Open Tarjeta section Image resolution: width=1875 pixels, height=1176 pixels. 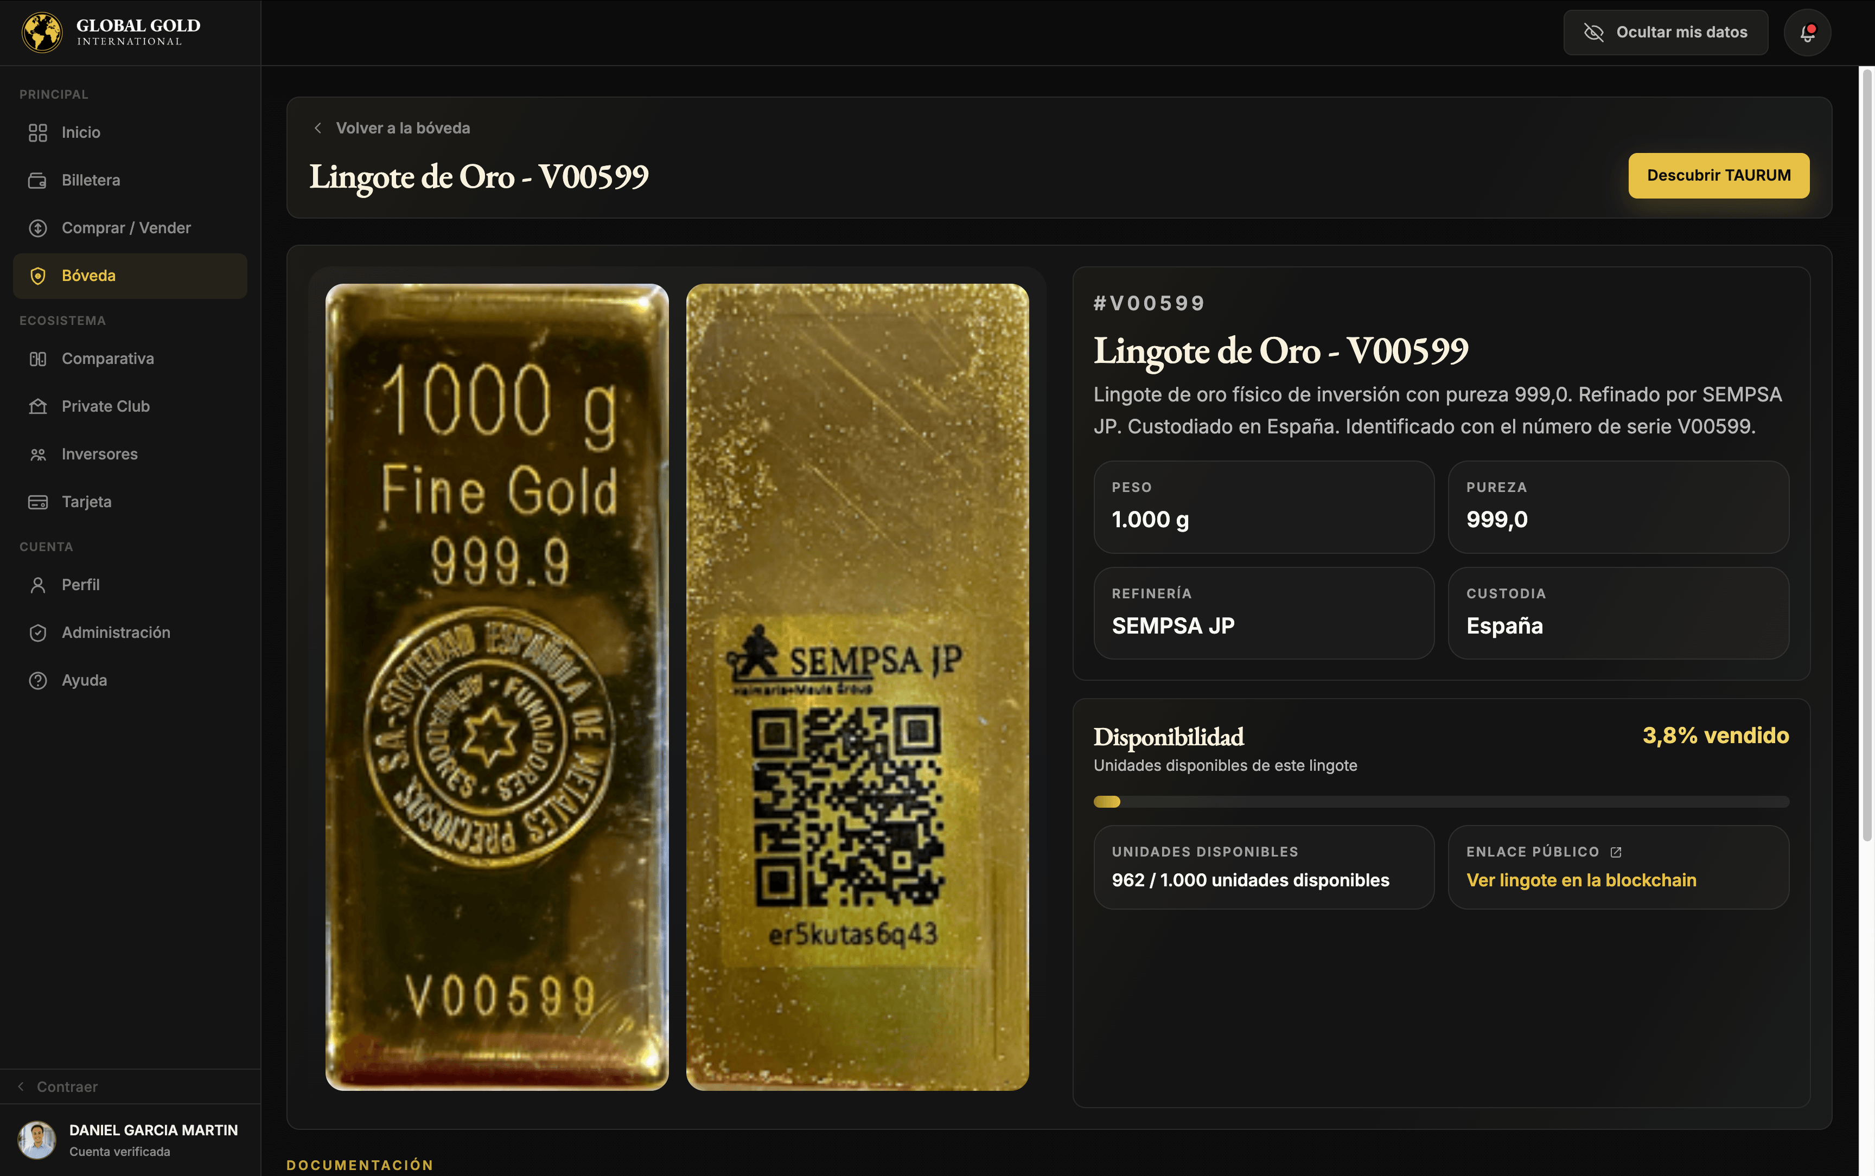tap(130, 502)
